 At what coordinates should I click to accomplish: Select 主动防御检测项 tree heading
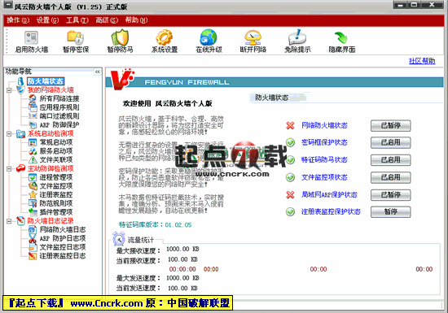[x=51, y=169]
